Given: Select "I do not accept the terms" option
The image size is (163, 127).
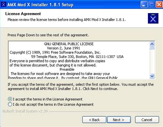Looking at the screenshot, I should pyautogui.click(x=10, y=104).
